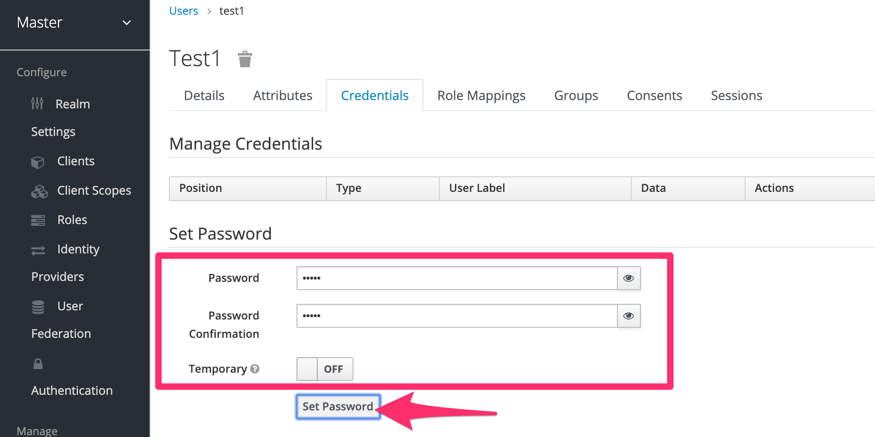Switch to the Role Mappings tab
This screenshot has width=875, height=437.
coord(481,95)
